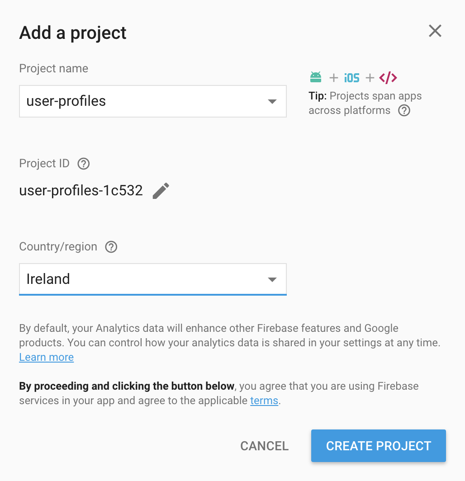Viewport: 465px width, 481px height.
Task: Close the Add a project dialog
Action: 435,31
